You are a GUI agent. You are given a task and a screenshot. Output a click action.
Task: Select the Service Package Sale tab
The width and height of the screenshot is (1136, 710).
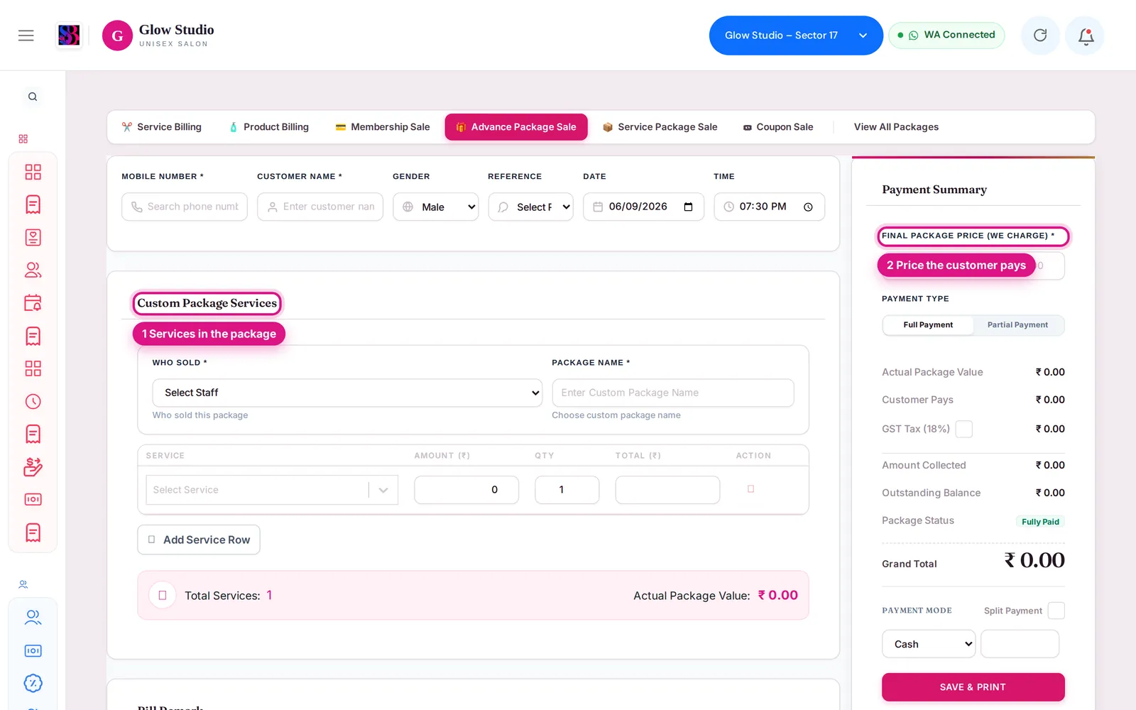tap(660, 127)
